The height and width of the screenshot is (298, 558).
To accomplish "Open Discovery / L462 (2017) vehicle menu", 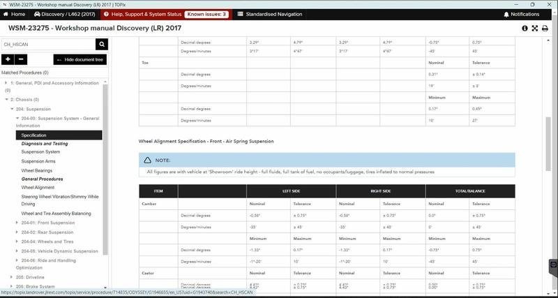I will coord(65,14).
